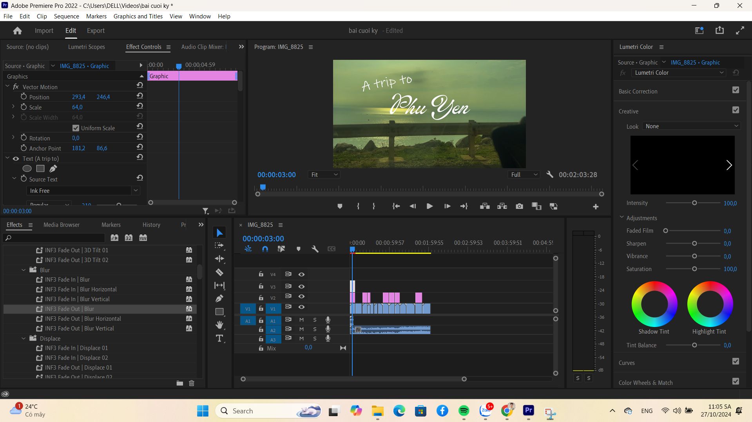
Task: Toggle Basic Correction checkbox
Action: [x=736, y=90]
